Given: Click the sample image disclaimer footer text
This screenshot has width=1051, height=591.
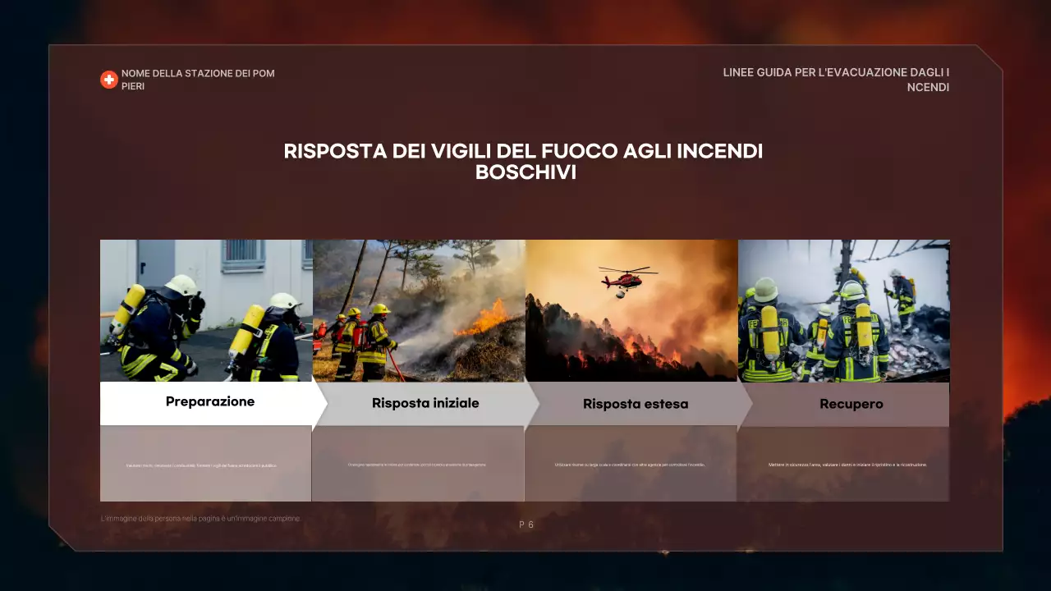Looking at the screenshot, I should (x=200, y=518).
